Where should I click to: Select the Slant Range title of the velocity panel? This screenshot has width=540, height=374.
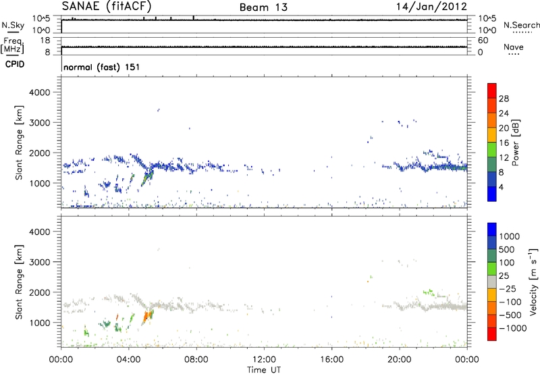coord(19,282)
